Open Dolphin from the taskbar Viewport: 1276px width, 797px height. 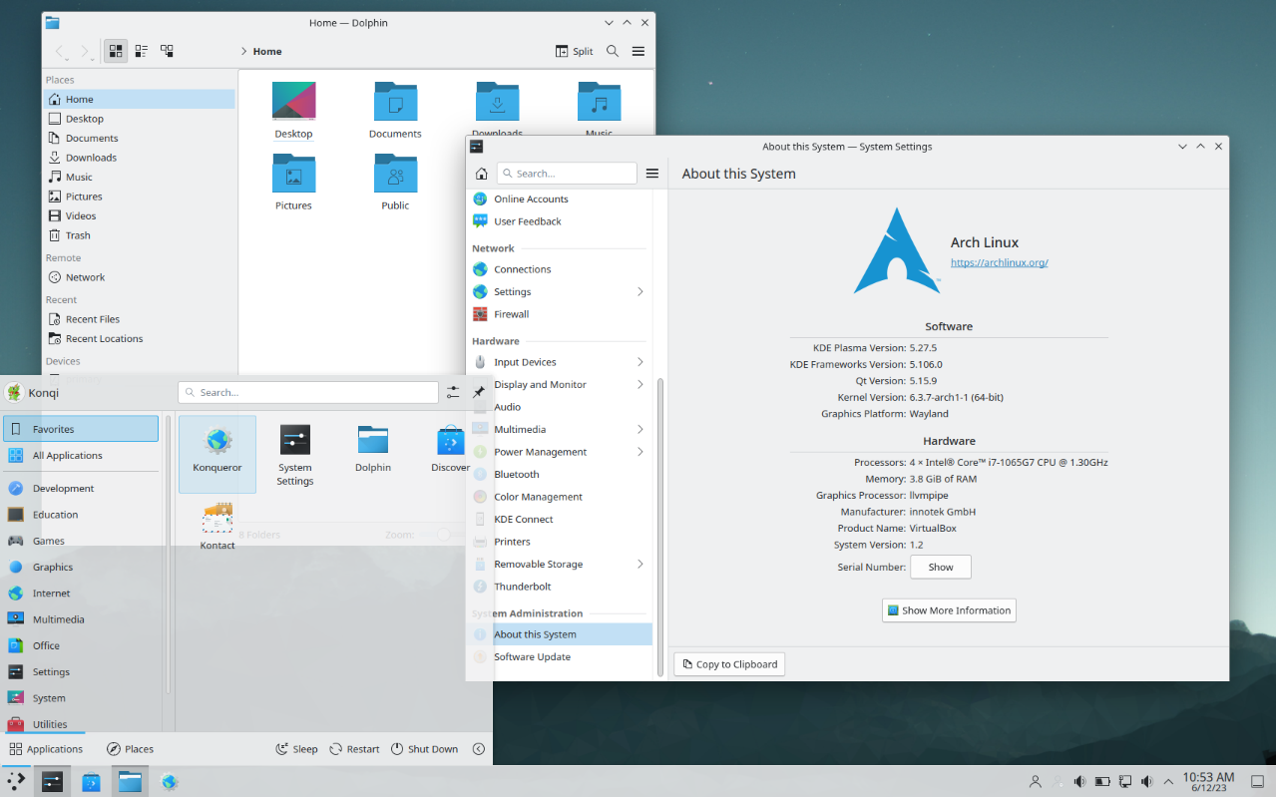pos(130,781)
